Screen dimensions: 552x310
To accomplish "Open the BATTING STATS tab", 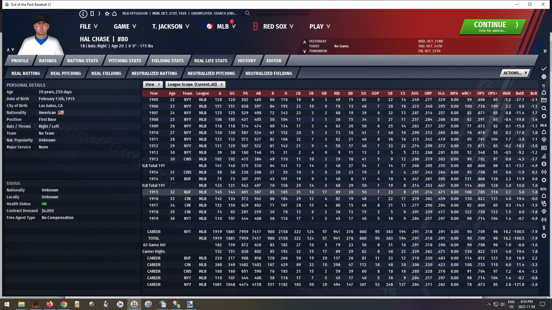I will click(x=83, y=61).
